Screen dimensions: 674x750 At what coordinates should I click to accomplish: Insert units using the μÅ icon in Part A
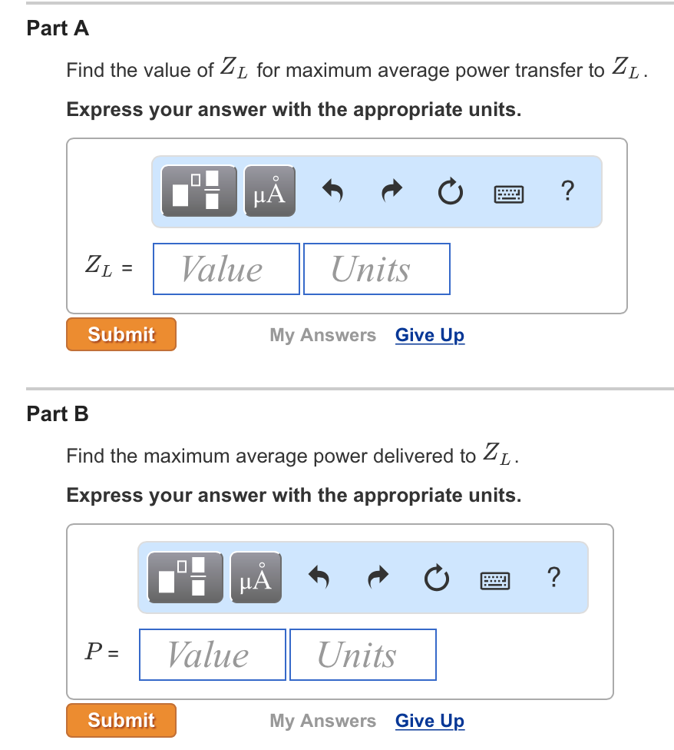269,191
